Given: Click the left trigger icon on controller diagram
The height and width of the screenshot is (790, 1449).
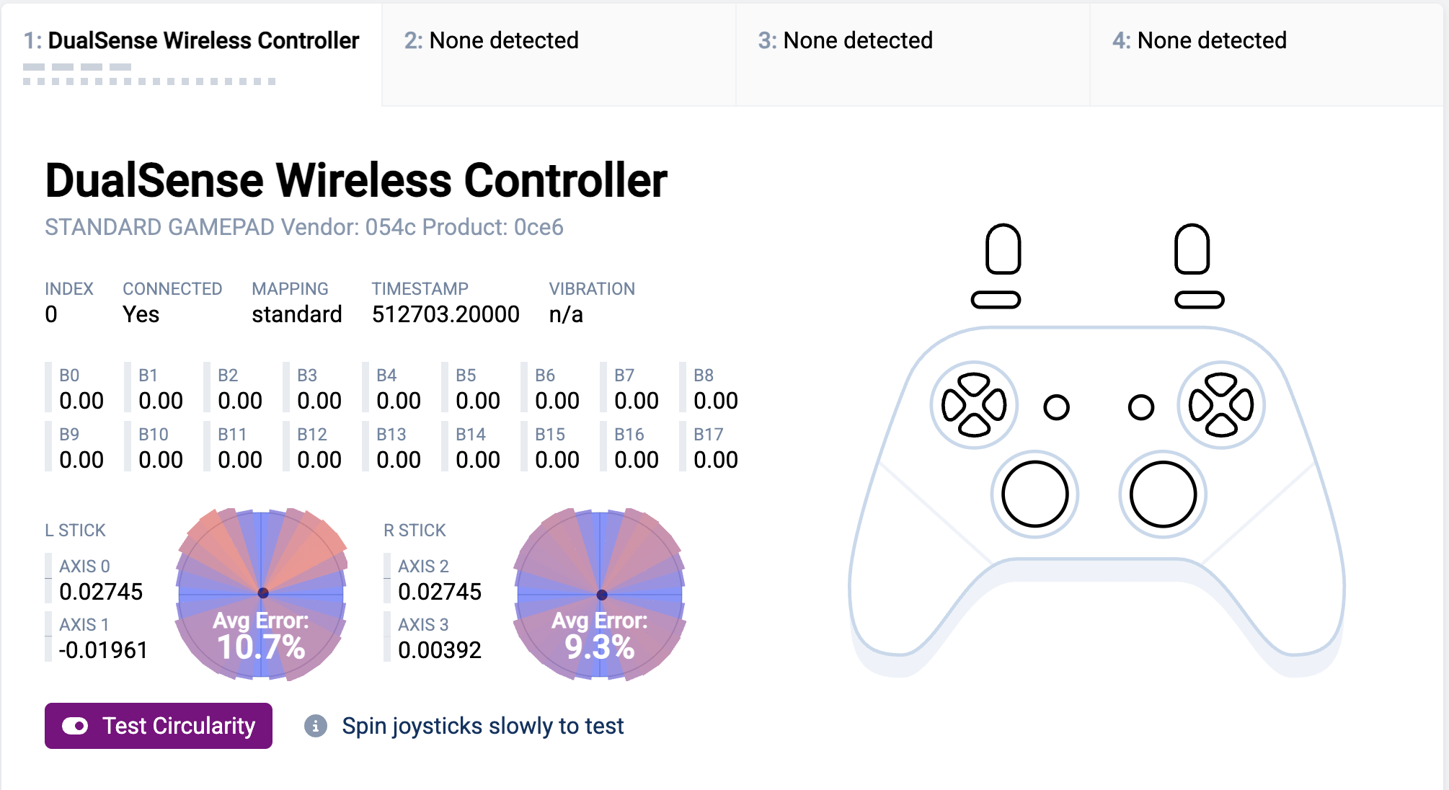Looking at the screenshot, I should tap(1003, 249).
